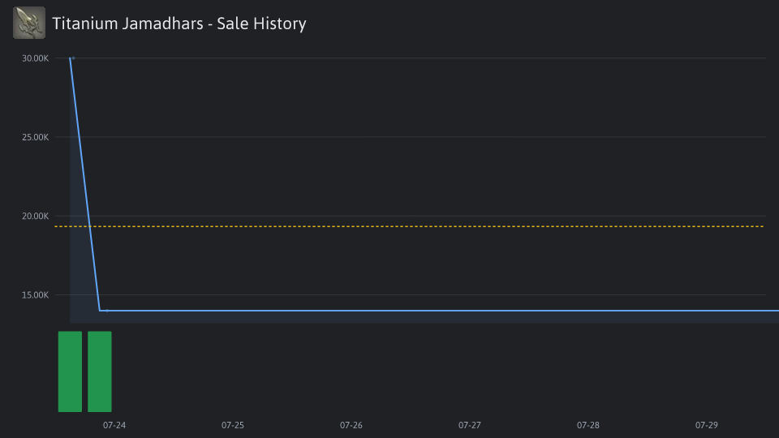Click the 07-28 date tick label
The height and width of the screenshot is (438, 779).
pos(588,425)
